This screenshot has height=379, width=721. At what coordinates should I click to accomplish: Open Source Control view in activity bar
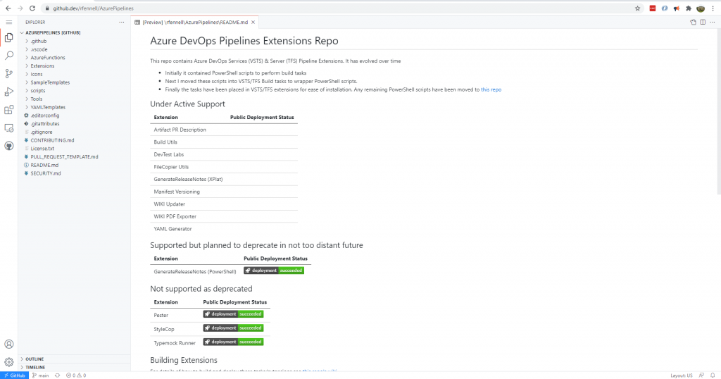8,73
